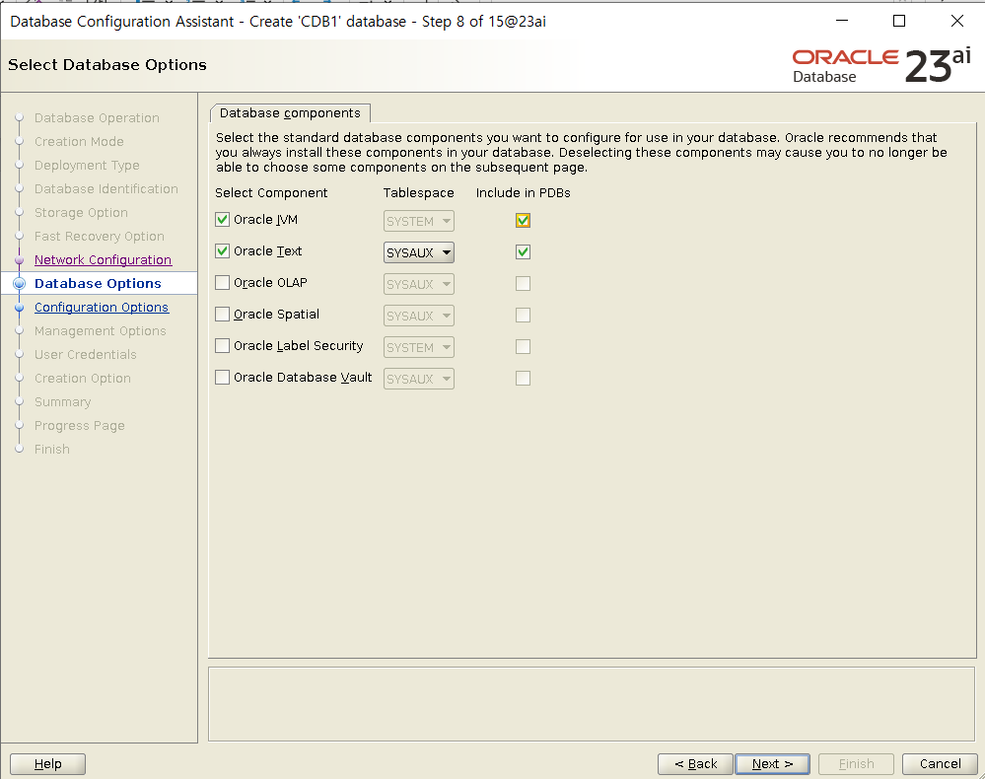This screenshot has height=779, width=985.
Task: Click the Select Component column header
Action: coord(271,193)
